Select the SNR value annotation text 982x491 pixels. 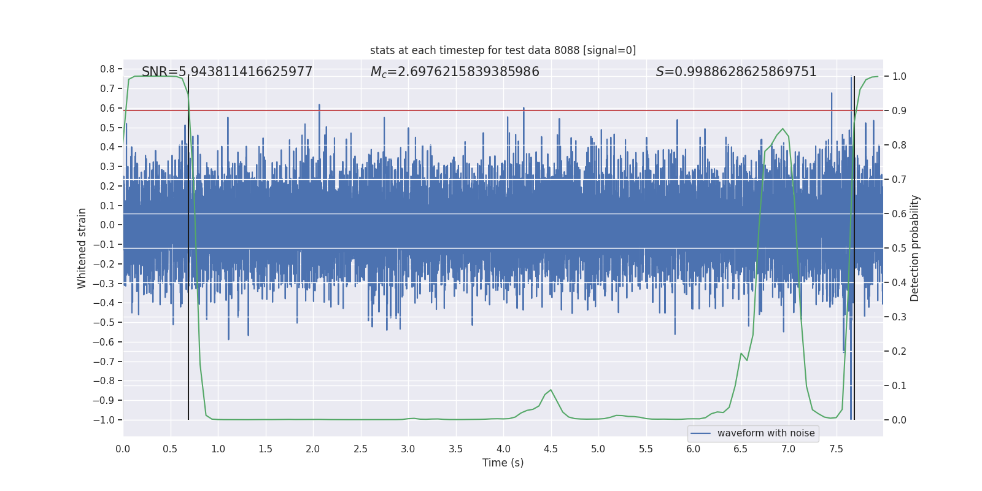[227, 72]
